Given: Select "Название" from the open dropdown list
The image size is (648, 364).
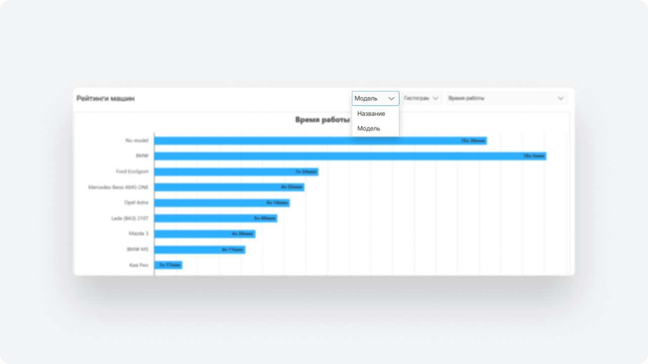Looking at the screenshot, I should pyautogui.click(x=371, y=114).
